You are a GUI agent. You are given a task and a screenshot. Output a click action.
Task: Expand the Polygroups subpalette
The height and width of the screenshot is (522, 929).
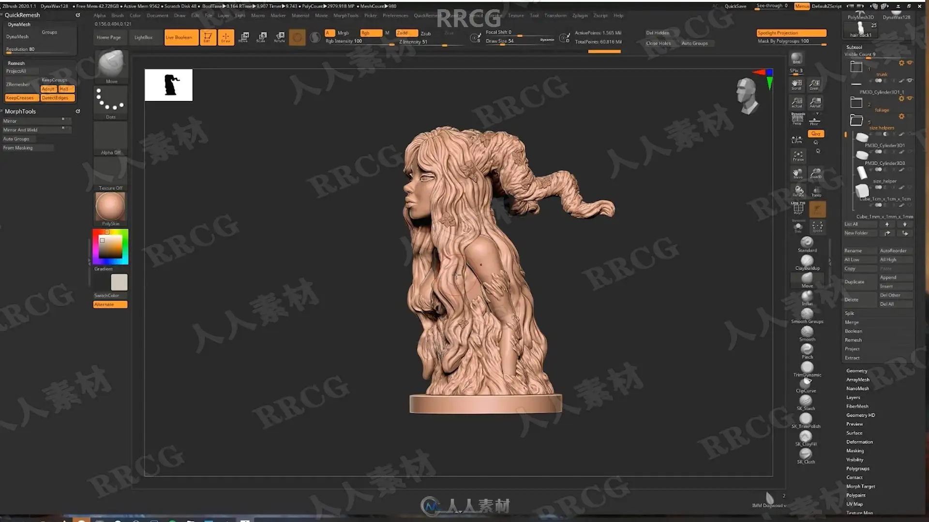pos(857,469)
